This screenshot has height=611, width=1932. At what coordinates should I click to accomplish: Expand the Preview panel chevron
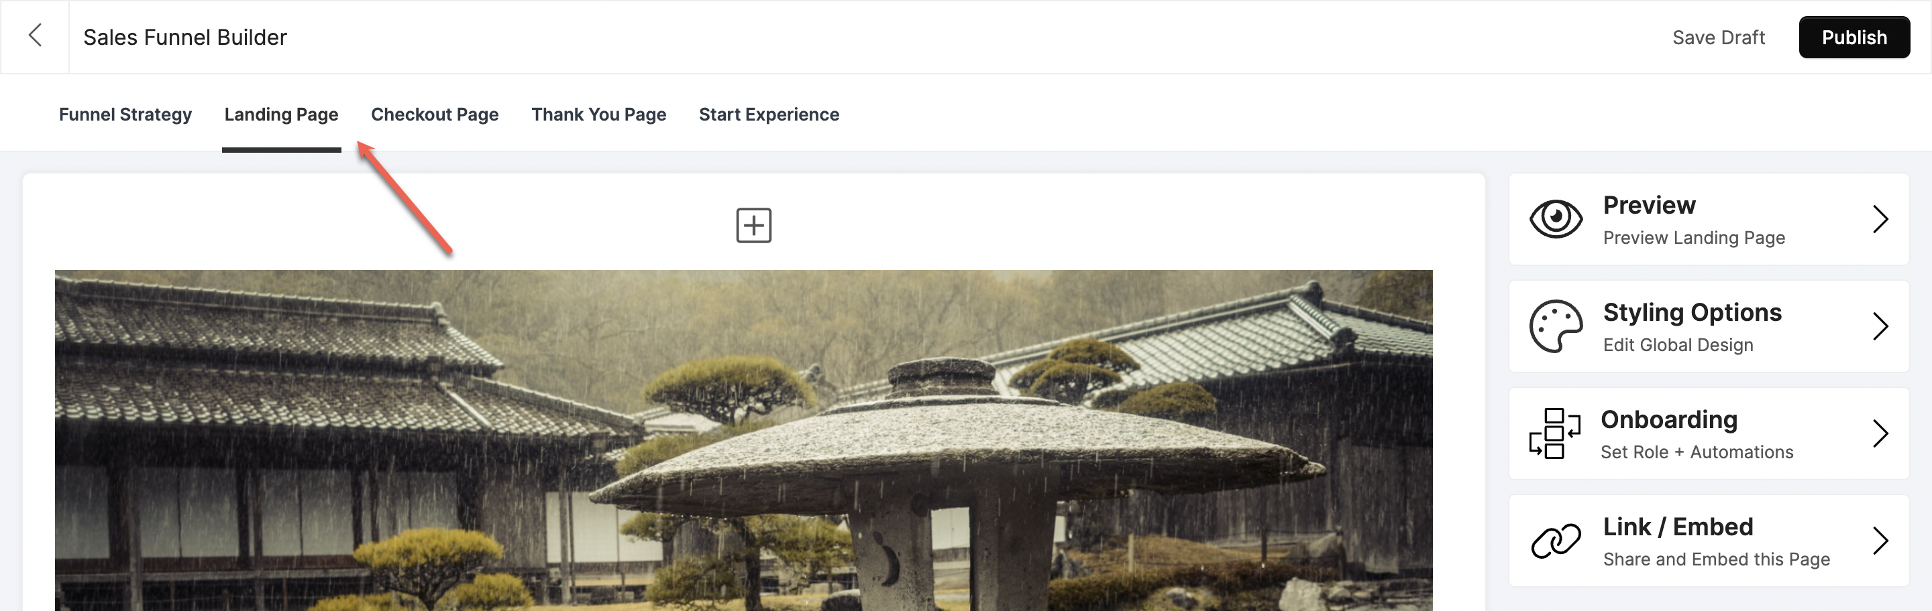tap(1880, 219)
